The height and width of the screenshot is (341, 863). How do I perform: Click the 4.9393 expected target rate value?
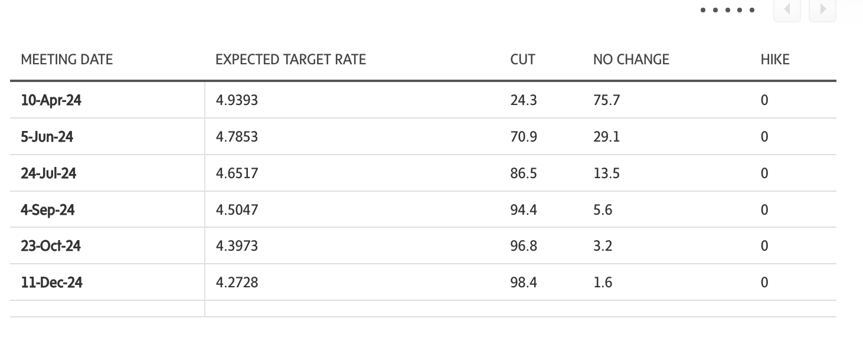[x=237, y=100]
